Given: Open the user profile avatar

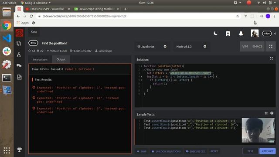Looking at the screenshot, I should 255,33.
